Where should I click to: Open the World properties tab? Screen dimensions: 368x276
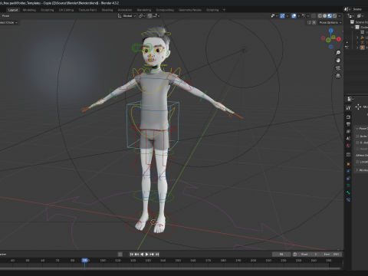click(348, 146)
